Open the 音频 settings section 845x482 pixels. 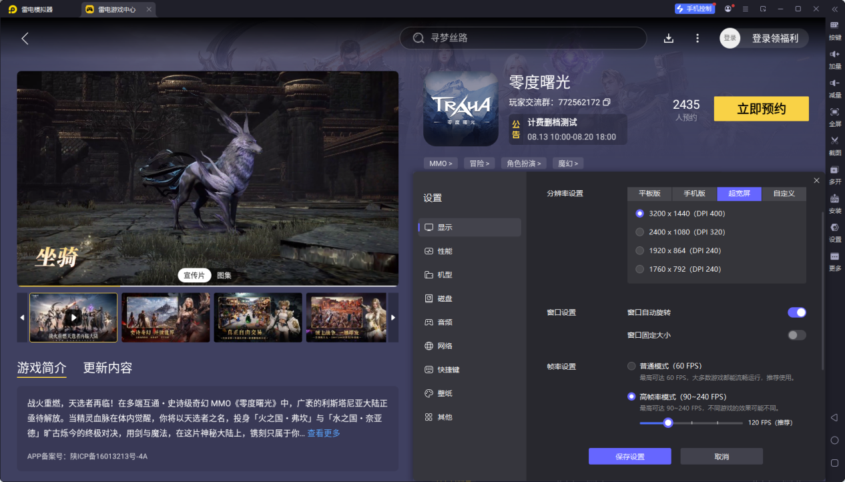tap(469, 322)
